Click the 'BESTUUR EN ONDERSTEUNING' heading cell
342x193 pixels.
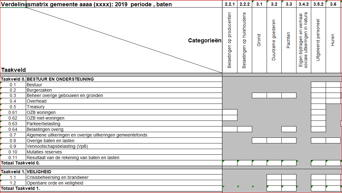(124, 79)
